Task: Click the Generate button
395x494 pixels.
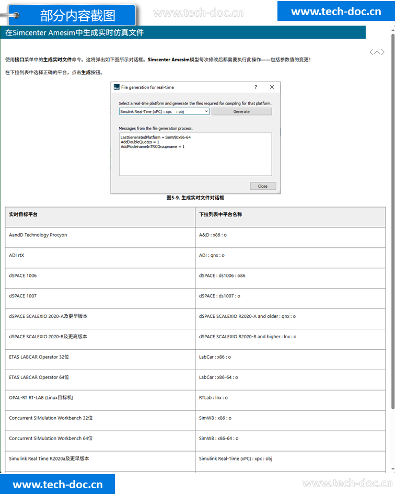Action: [241, 111]
